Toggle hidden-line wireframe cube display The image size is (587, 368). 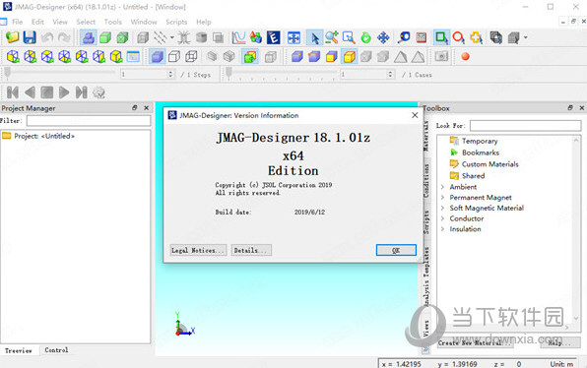tap(191, 57)
